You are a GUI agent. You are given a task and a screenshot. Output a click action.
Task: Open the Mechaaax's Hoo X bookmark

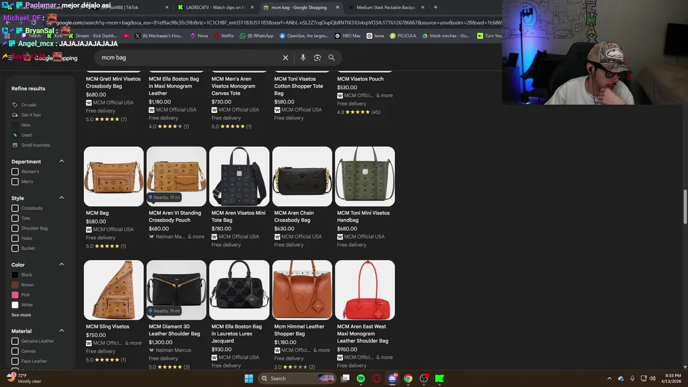tap(159, 36)
